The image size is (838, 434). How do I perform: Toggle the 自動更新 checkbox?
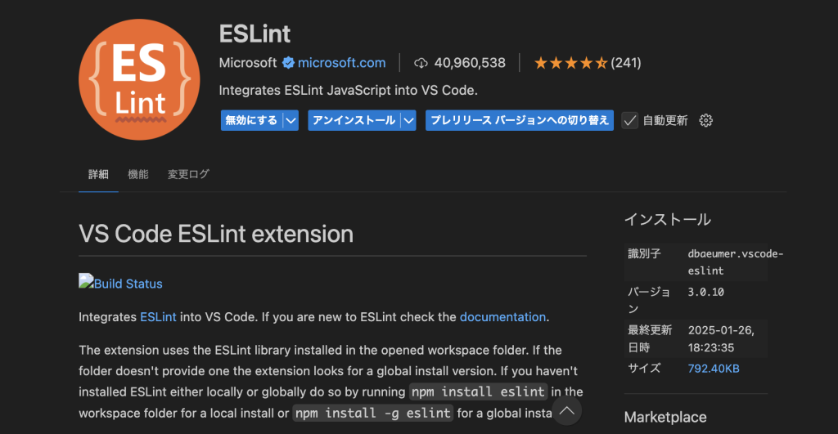[629, 120]
